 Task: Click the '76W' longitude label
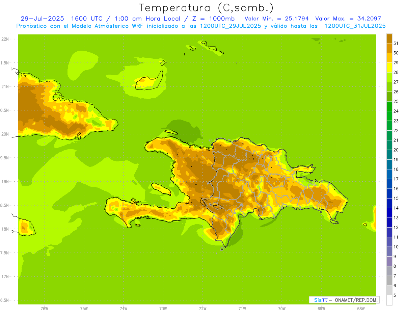pyautogui.click(x=44, y=309)
